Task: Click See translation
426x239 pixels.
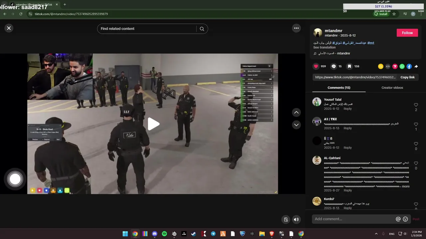Action: click(324, 47)
